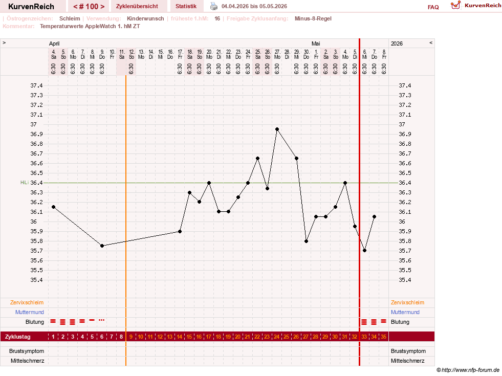Click bleeding marker on cycle day 2
The height and width of the screenshot is (376, 502).
click(63, 322)
